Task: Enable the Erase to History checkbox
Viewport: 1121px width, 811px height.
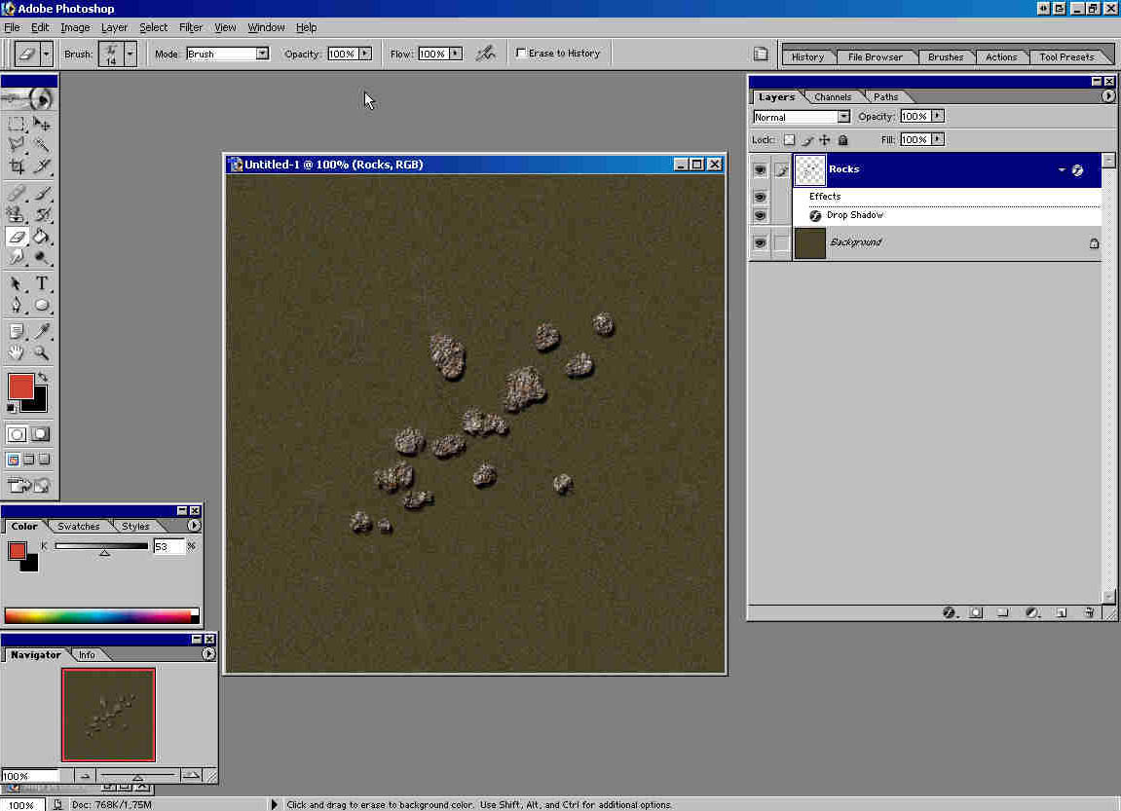Action: (521, 54)
